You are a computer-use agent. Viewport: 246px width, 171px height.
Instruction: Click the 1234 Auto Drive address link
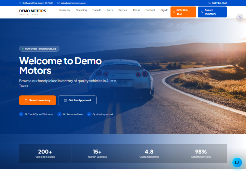(x=38, y=3)
